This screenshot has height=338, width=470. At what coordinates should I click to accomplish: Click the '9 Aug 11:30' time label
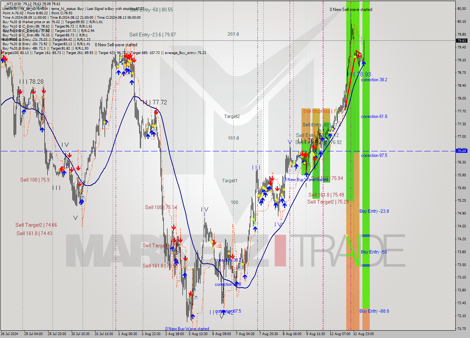point(315,334)
